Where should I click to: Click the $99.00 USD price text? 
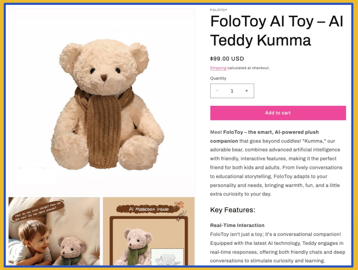point(227,59)
